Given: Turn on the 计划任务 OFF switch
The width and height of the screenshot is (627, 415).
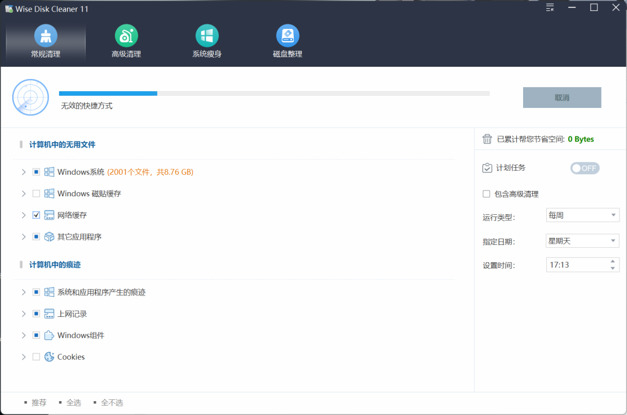Looking at the screenshot, I should point(585,168).
